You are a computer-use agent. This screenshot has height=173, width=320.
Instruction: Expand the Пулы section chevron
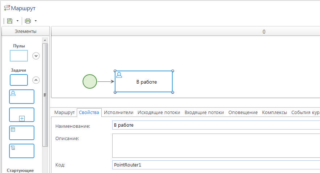(x=36, y=56)
